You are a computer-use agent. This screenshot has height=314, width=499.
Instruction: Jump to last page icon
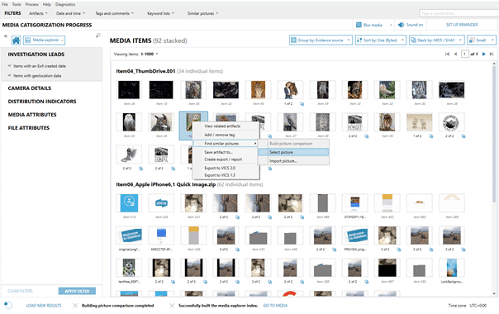click(492, 55)
